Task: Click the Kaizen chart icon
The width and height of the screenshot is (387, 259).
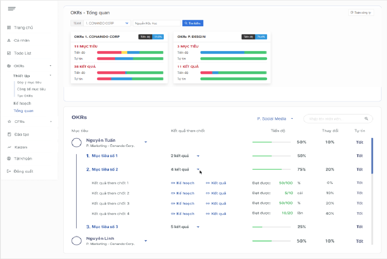Action: tap(9, 147)
